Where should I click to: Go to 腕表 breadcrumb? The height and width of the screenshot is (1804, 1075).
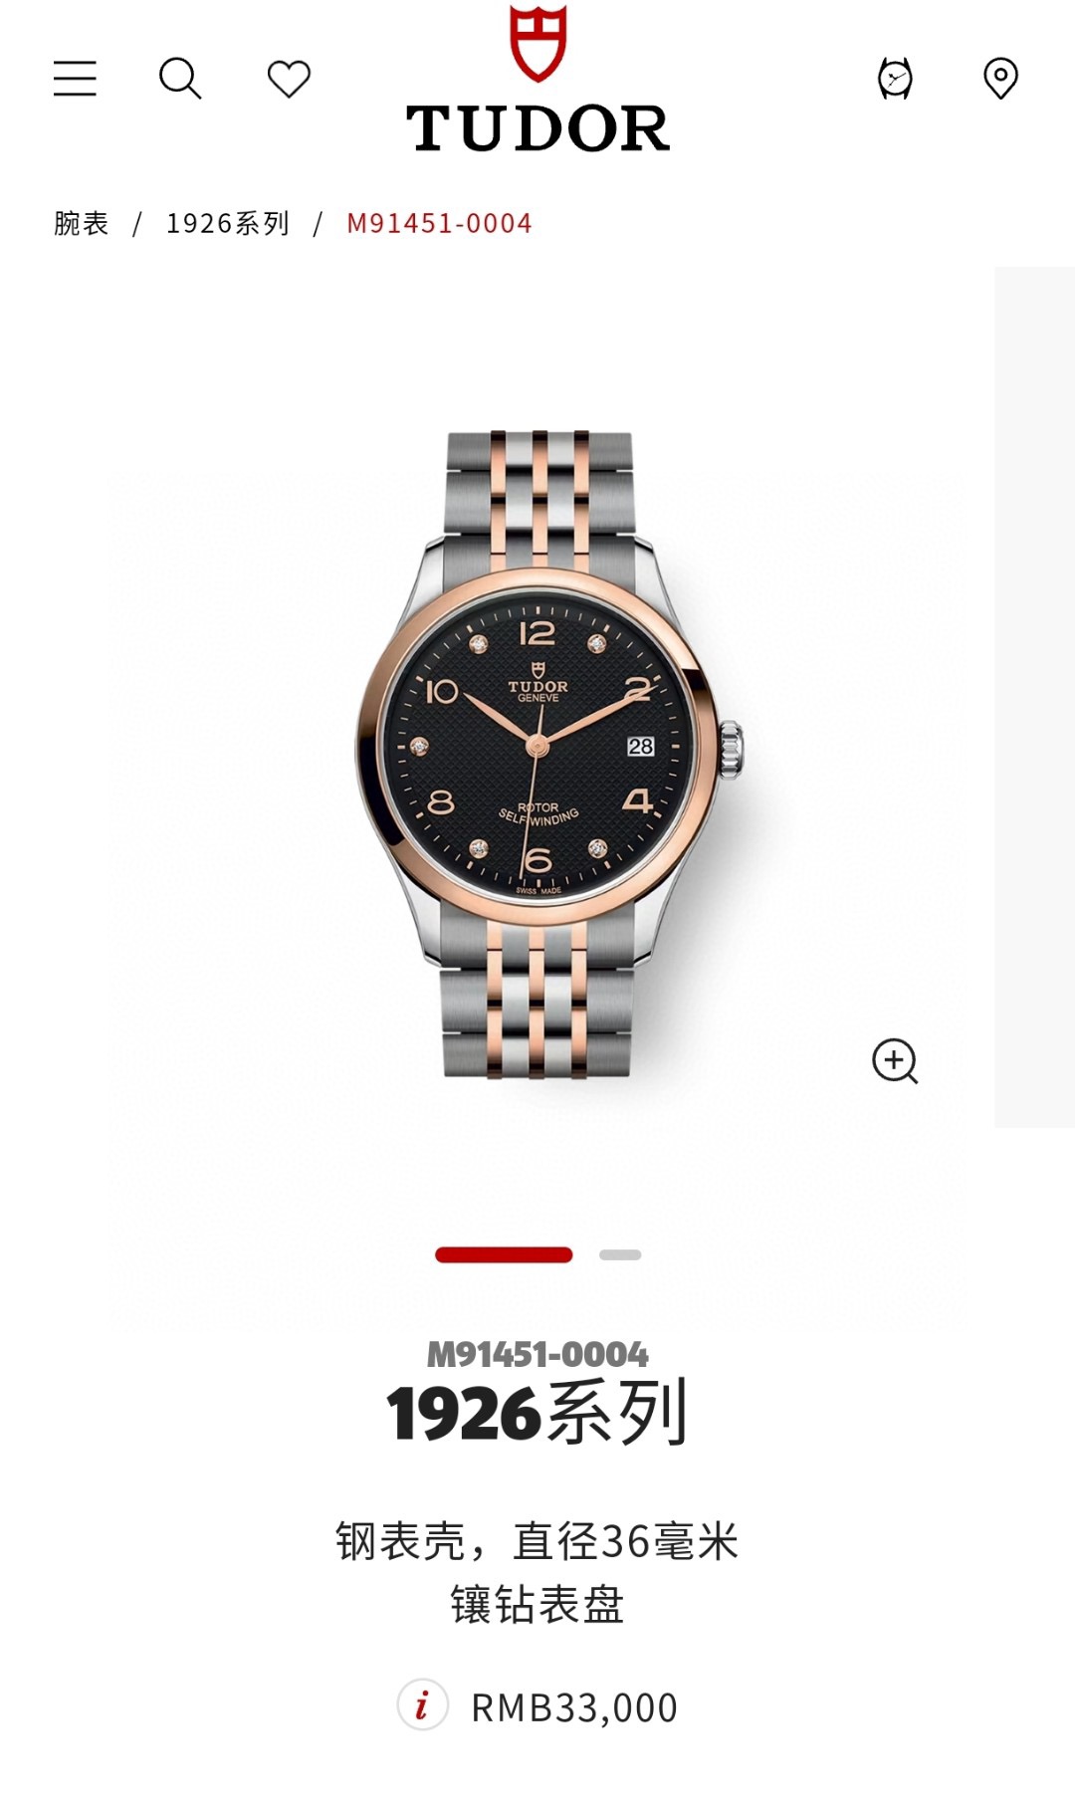tap(82, 223)
